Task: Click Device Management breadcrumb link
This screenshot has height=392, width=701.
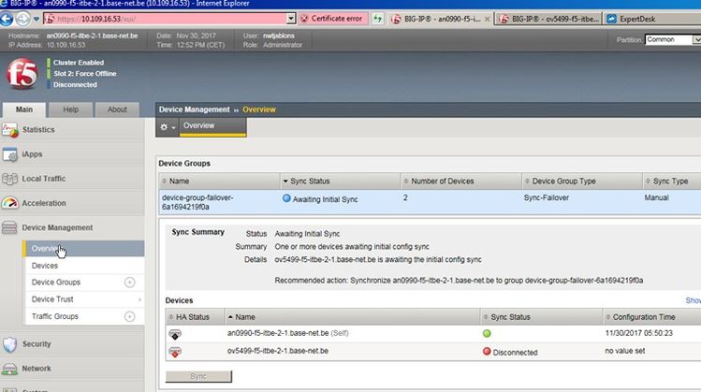Action: coord(194,109)
